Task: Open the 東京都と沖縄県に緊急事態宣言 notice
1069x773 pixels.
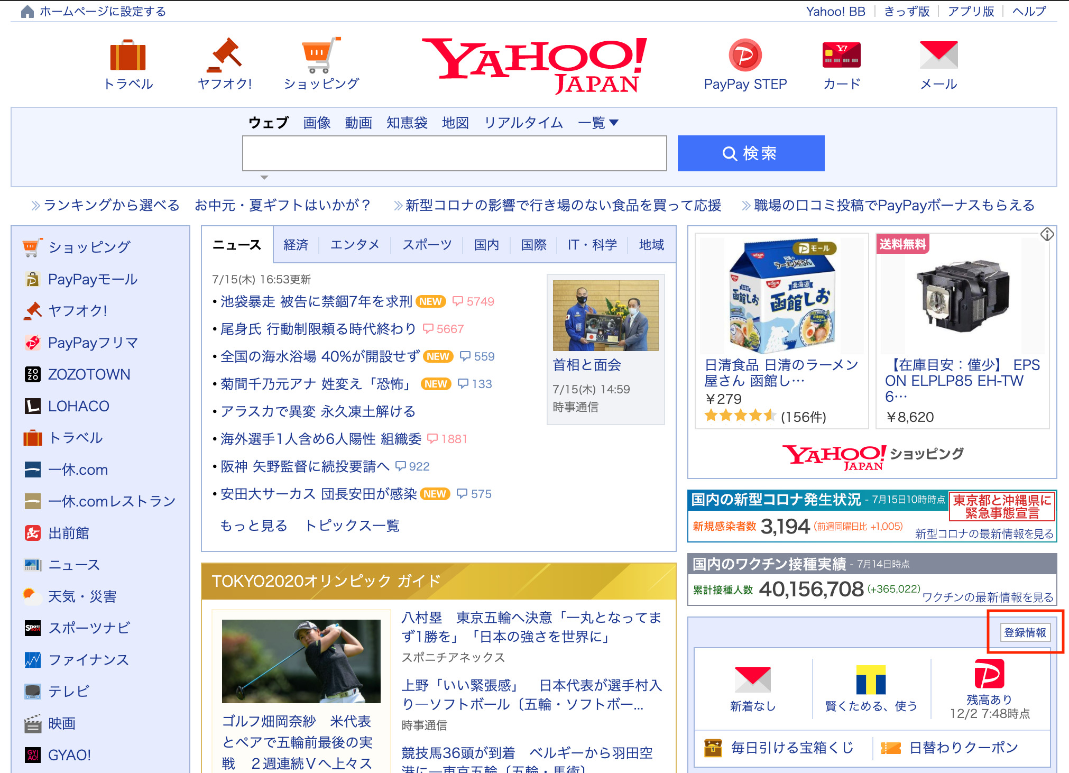Action: coord(1002,506)
